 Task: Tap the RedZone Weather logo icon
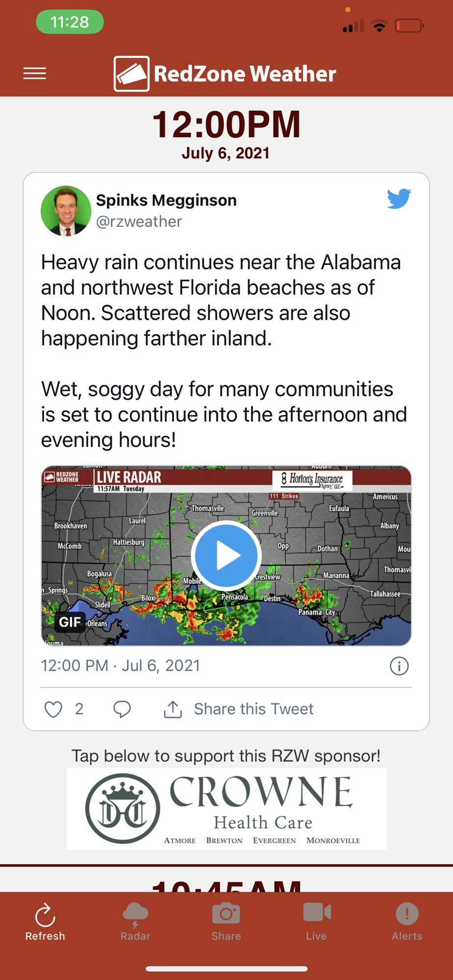coord(131,74)
